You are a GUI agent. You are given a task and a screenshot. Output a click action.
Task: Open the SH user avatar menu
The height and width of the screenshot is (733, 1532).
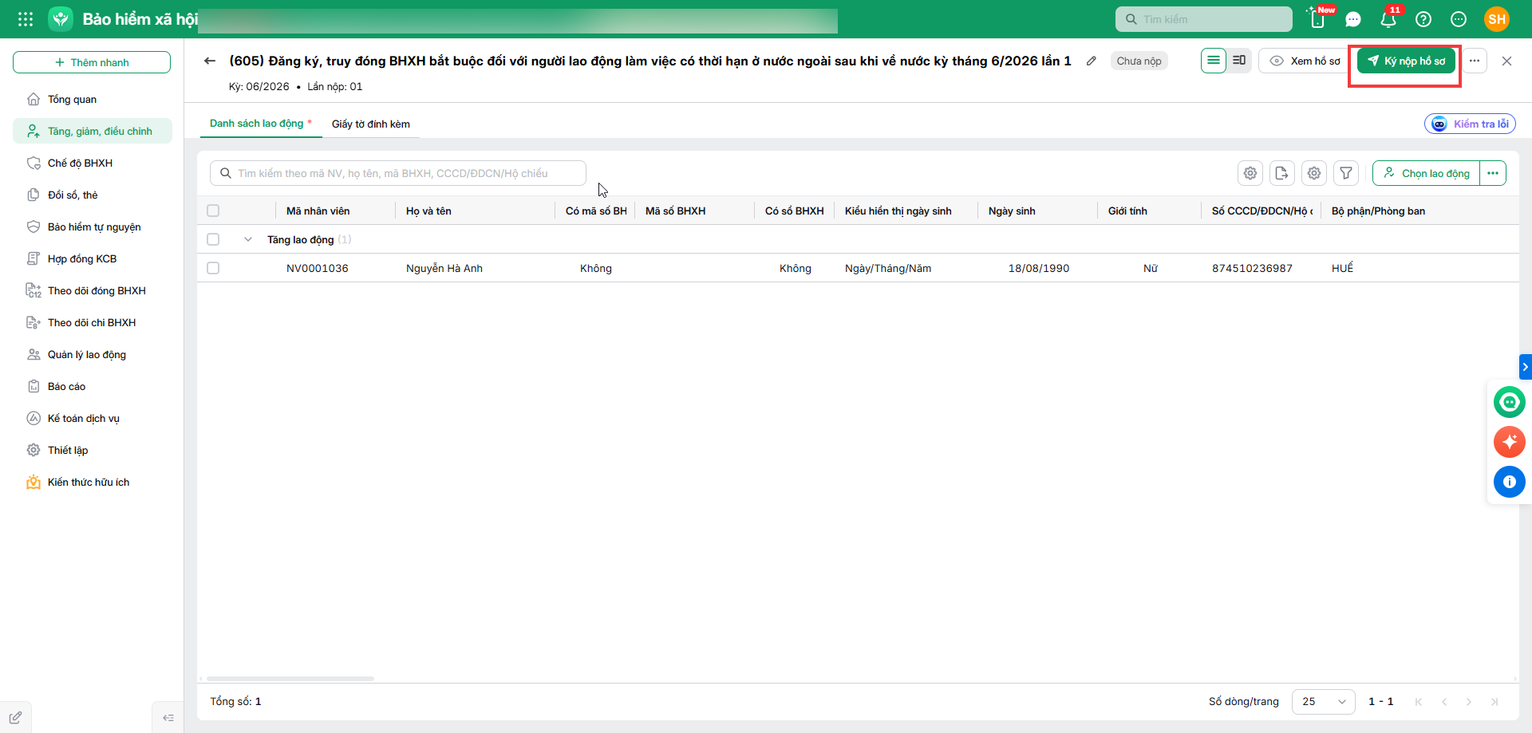point(1497,19)
